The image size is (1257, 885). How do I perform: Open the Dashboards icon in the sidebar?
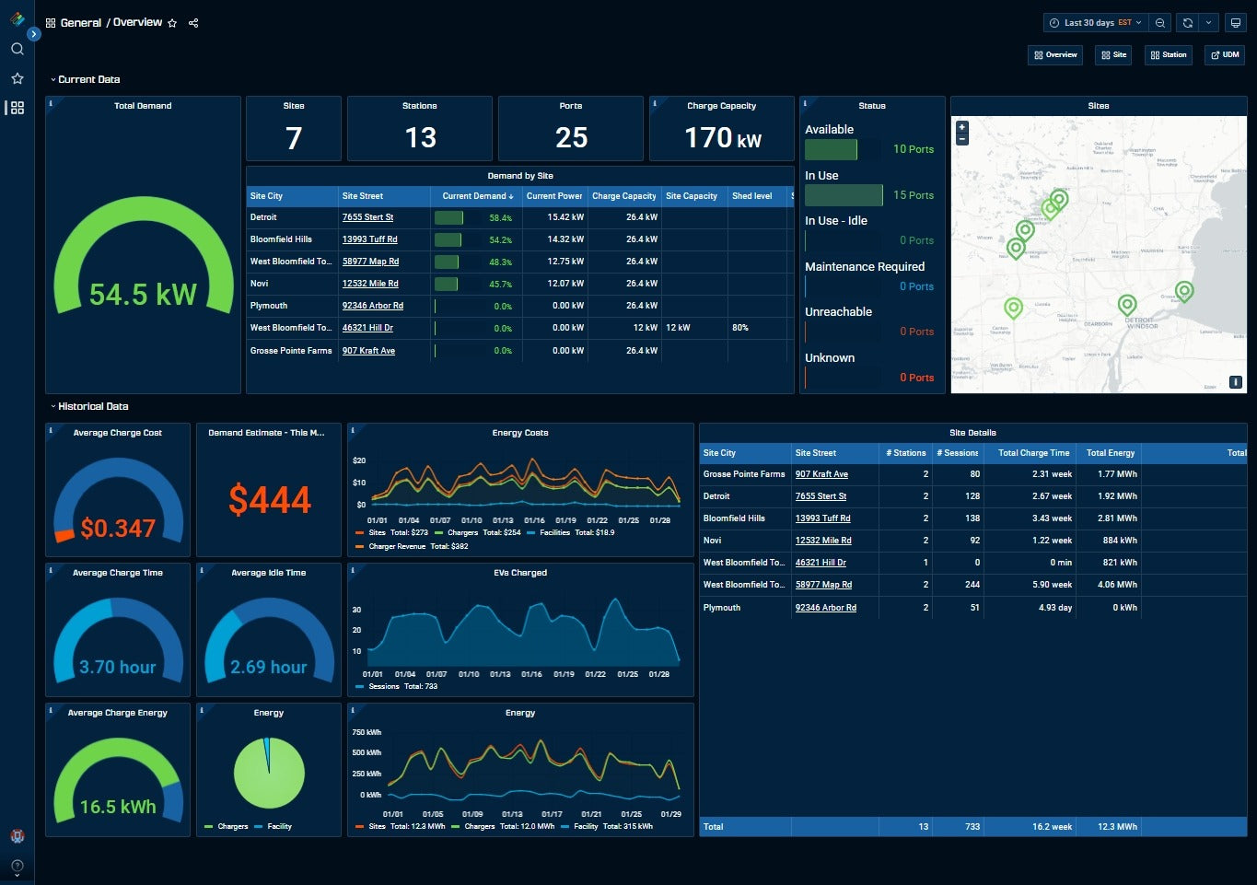(17, 108)
